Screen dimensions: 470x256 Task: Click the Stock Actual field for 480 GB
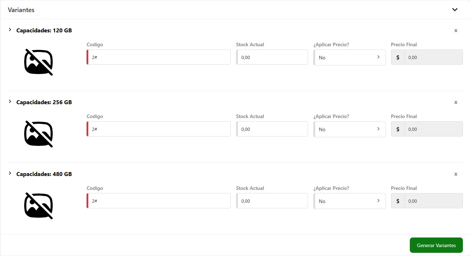(272, 201)
